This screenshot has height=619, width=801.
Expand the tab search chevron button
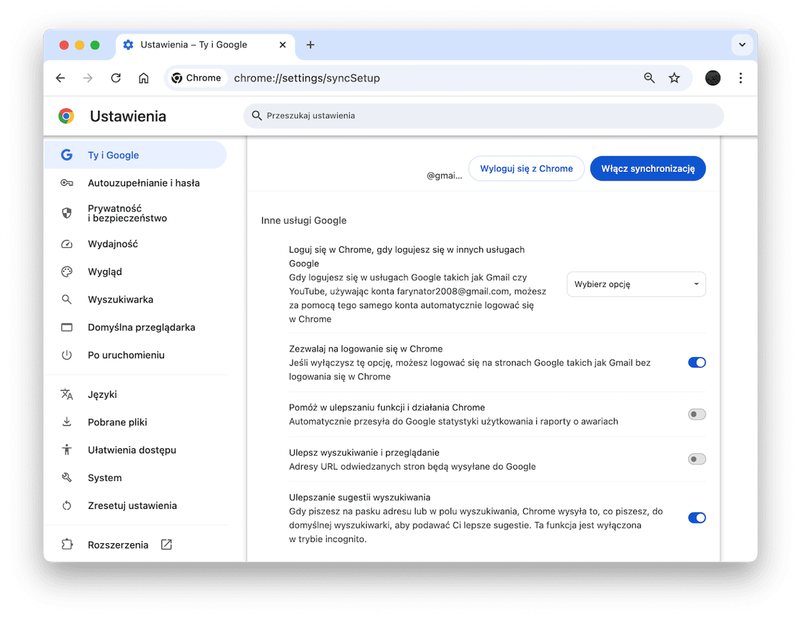pos(742,45)
